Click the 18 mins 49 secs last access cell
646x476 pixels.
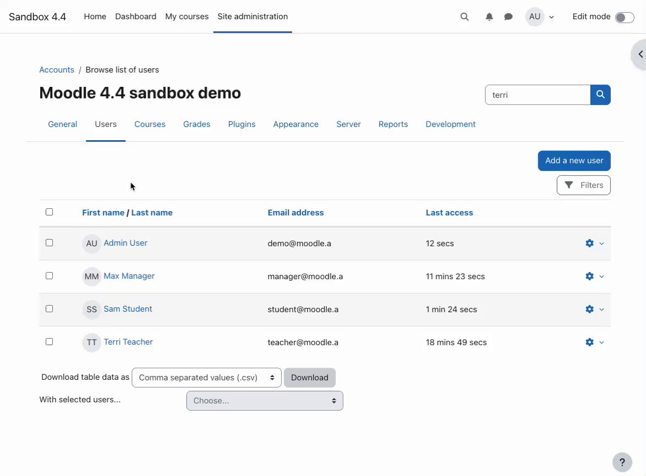coord(456,342)
